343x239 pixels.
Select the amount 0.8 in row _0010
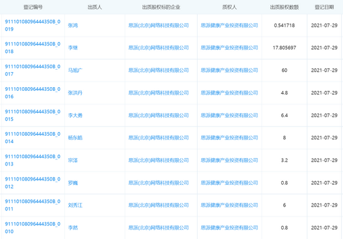pos(284,228)
